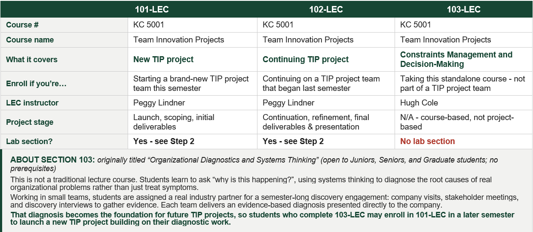Screen dimensions: 533x232
Task: Click the red 'No lab section' text
Action: [427, 142]
